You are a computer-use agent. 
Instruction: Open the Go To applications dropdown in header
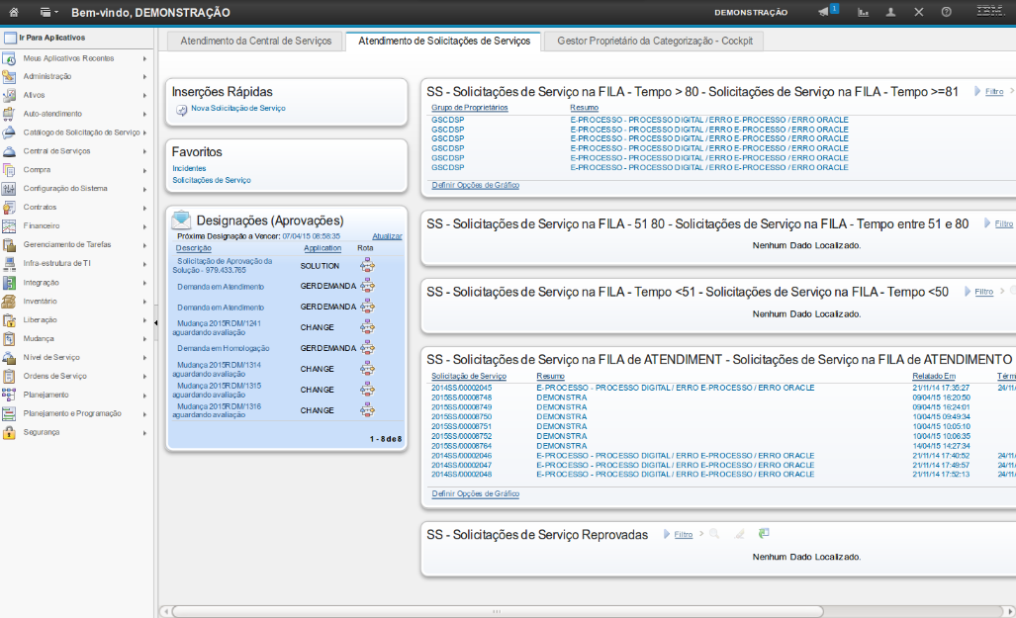pos(48,13)
